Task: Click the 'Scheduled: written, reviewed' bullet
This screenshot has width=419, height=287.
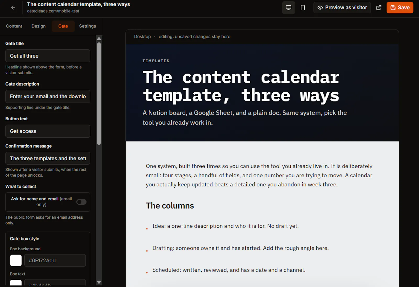Action: pyautogui.click(x=229, y=270)
